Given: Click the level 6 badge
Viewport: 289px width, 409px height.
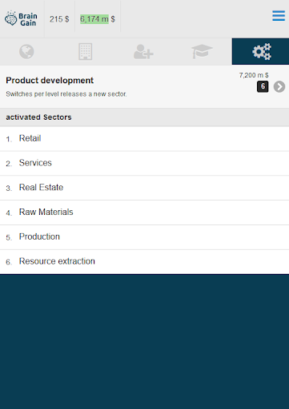Looking at the screenshot, I should [x=263, y=86].
